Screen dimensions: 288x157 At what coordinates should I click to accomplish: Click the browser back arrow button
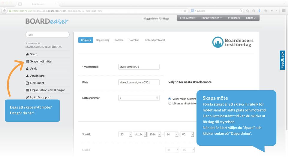tap(4, 11)
